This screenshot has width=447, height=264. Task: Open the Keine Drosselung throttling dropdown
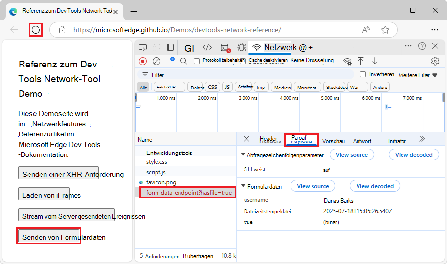312,61
